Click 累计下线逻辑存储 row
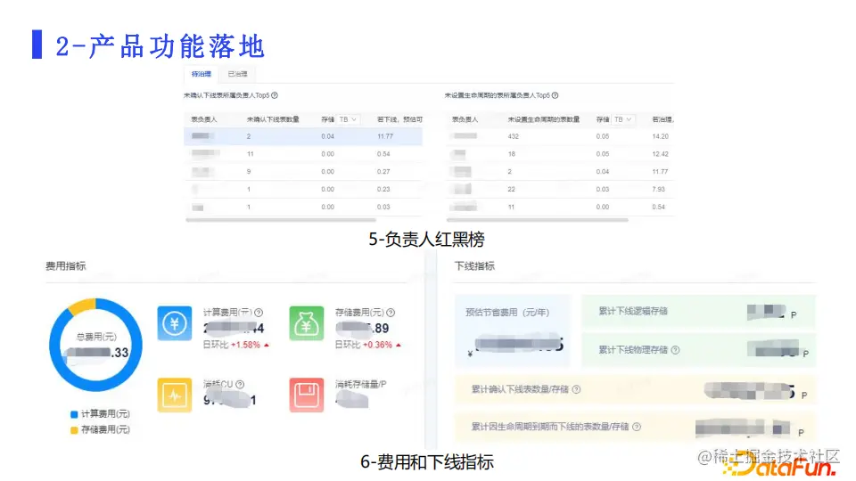Image resolution: width=856 pixels, height=481 pixels. coord(698,312)
